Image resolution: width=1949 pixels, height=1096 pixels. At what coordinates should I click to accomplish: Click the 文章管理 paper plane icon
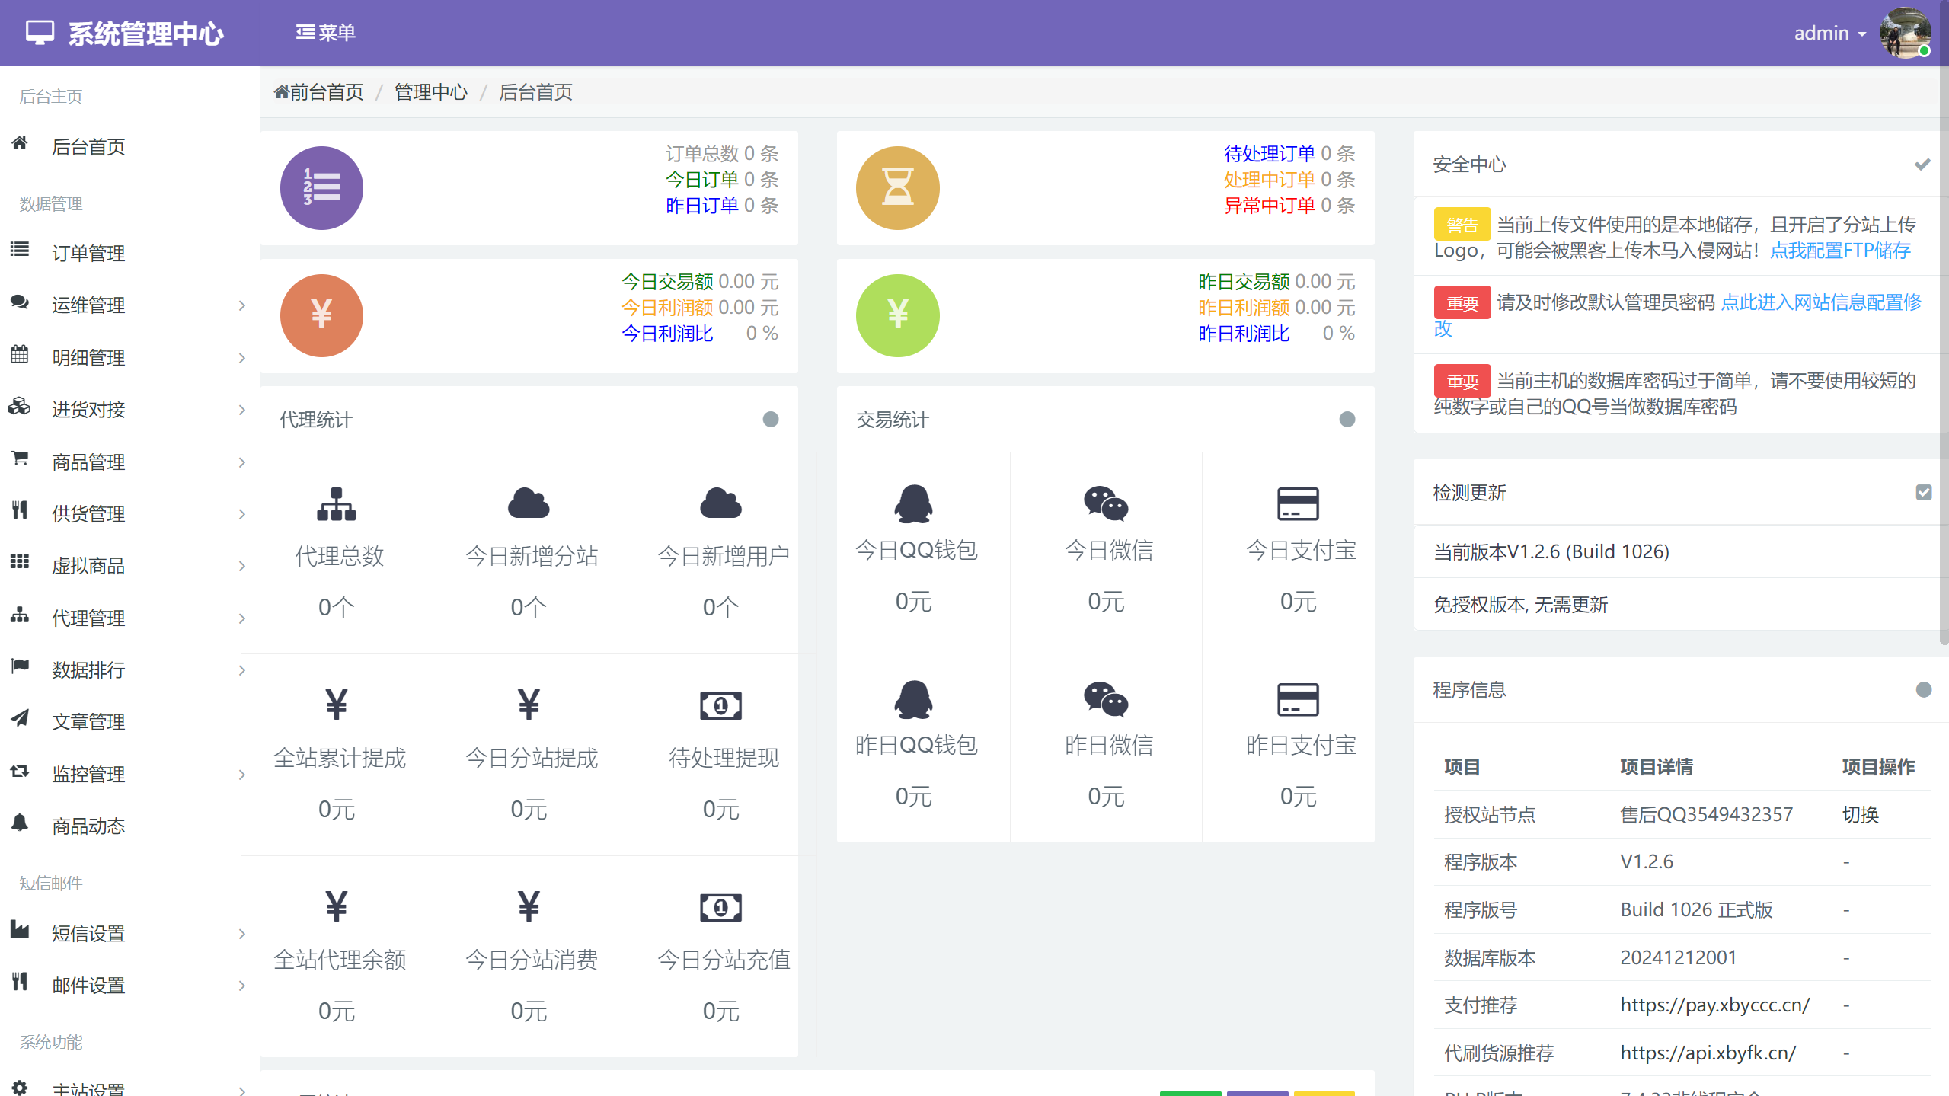19,721
